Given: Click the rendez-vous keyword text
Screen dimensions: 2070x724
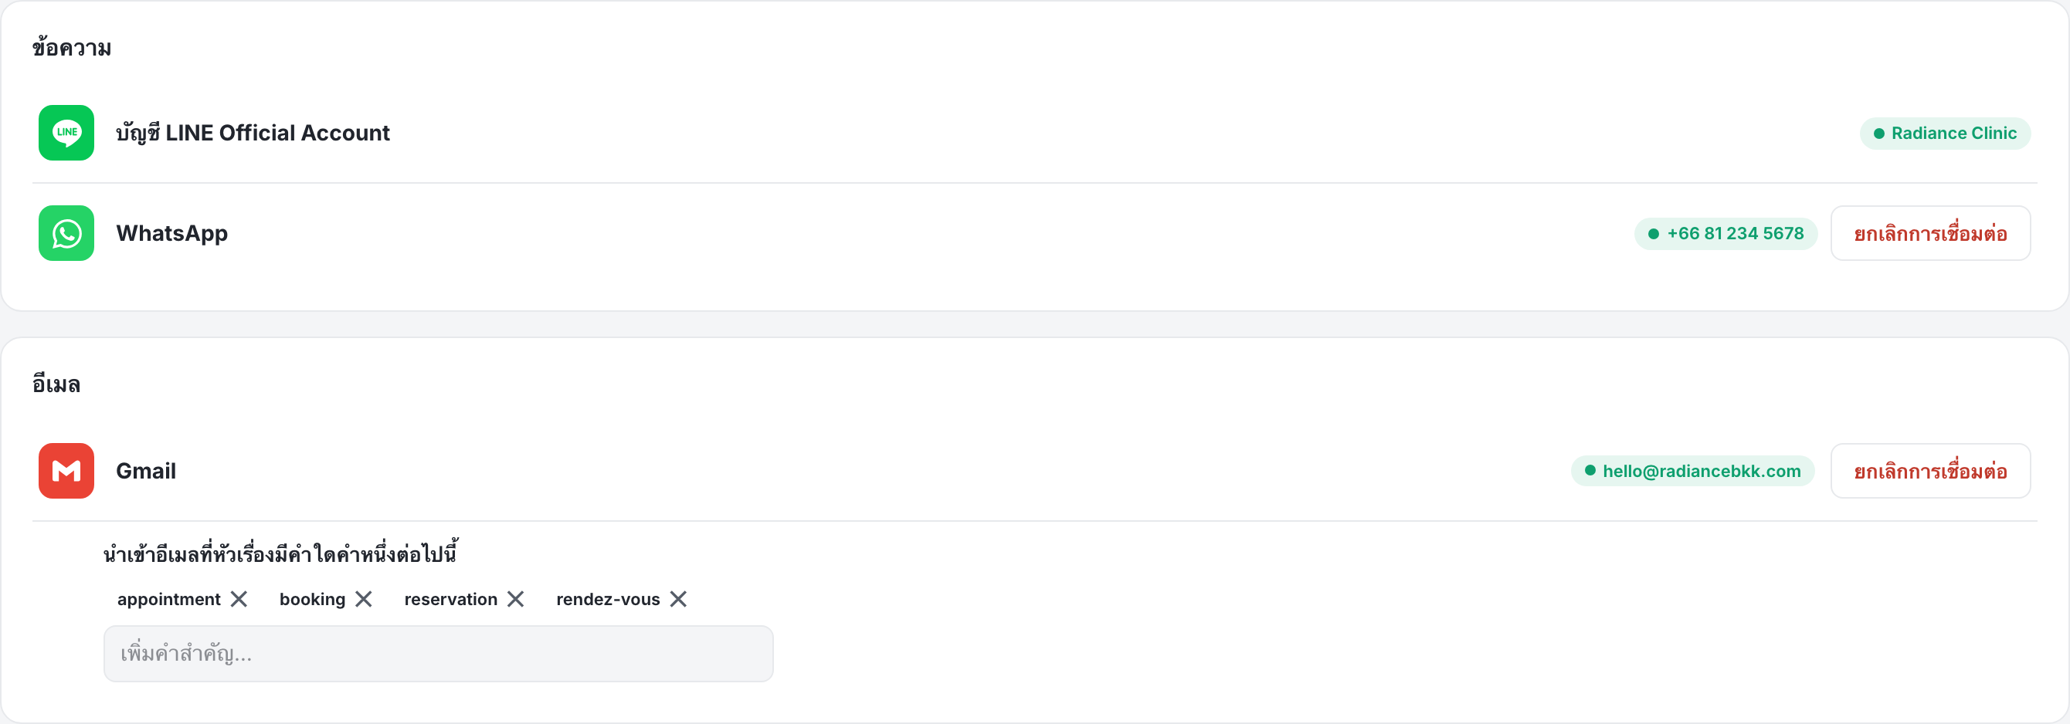Looking at the screenshot, I should click(x=608, y=599).
